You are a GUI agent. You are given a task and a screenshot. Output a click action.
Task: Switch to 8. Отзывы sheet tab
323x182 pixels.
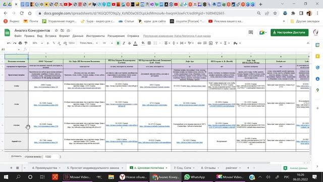click(x=208, y=168)
